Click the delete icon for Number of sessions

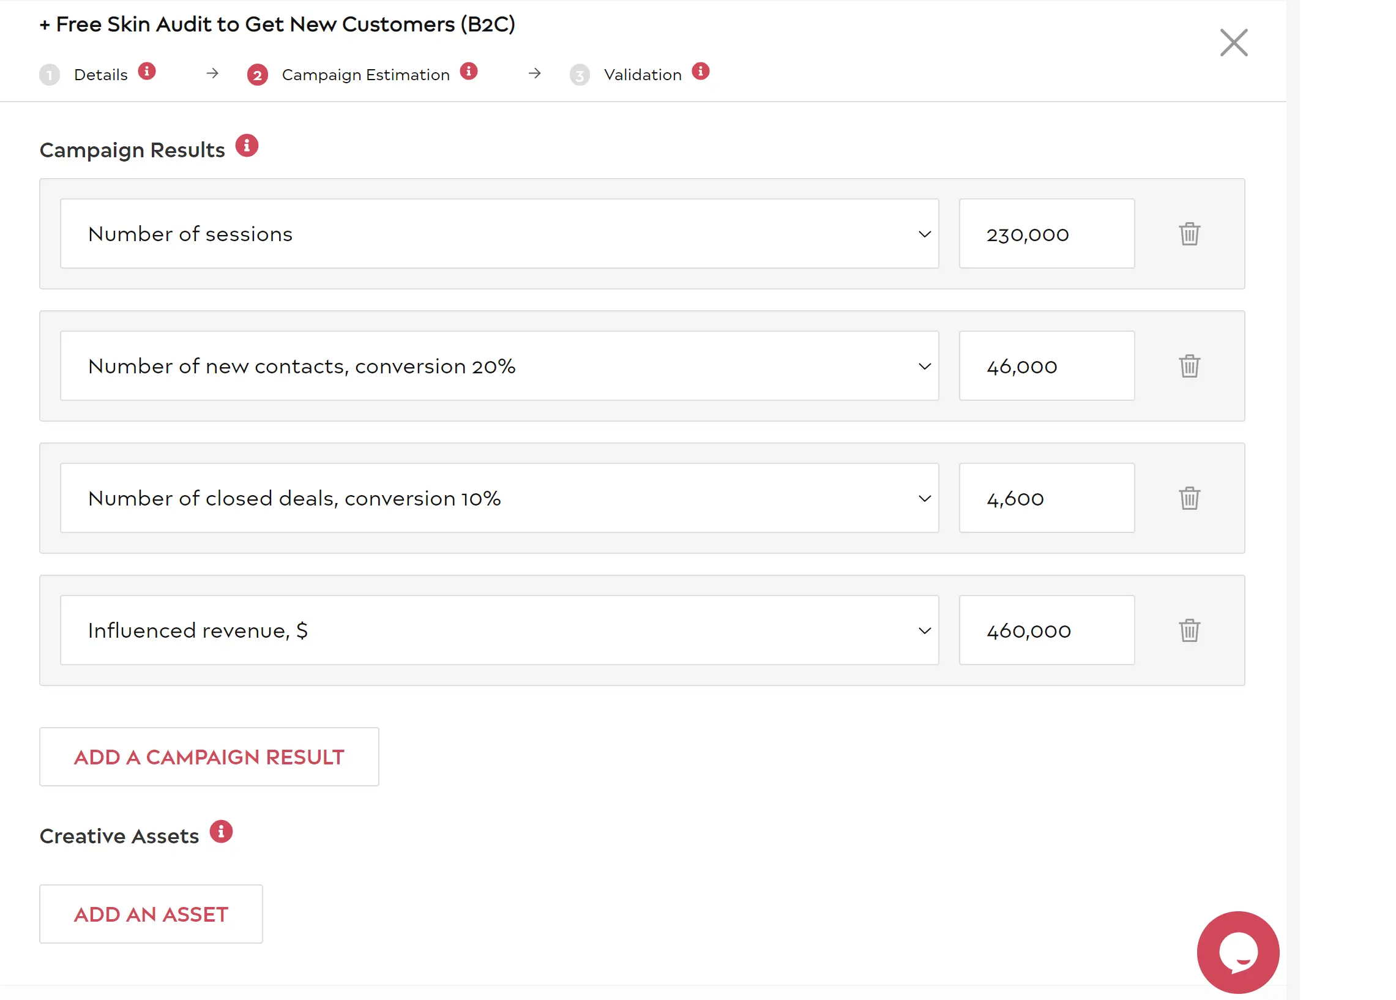(1189, 234)
